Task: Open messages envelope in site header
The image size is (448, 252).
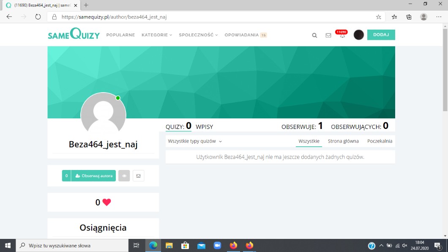Action: pos(328,36)
